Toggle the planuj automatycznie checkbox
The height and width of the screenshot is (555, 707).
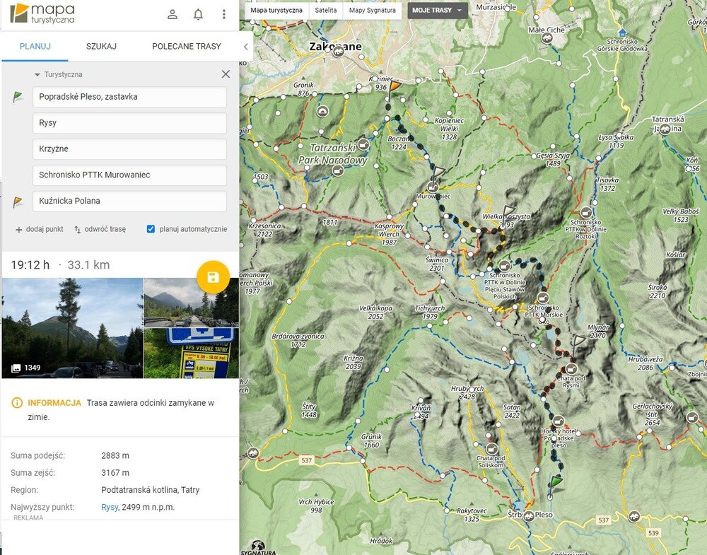[x=151, y=229]
